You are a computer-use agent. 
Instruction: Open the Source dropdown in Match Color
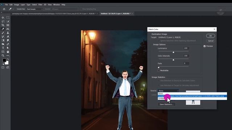pyautogui.click(x=168, y=91)
